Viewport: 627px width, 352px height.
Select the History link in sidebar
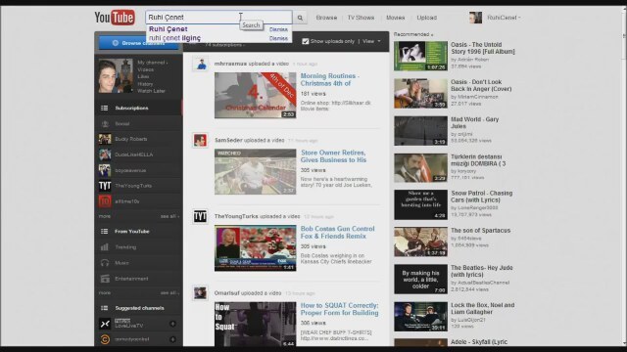pyautogui.click(x=145, y=84)
